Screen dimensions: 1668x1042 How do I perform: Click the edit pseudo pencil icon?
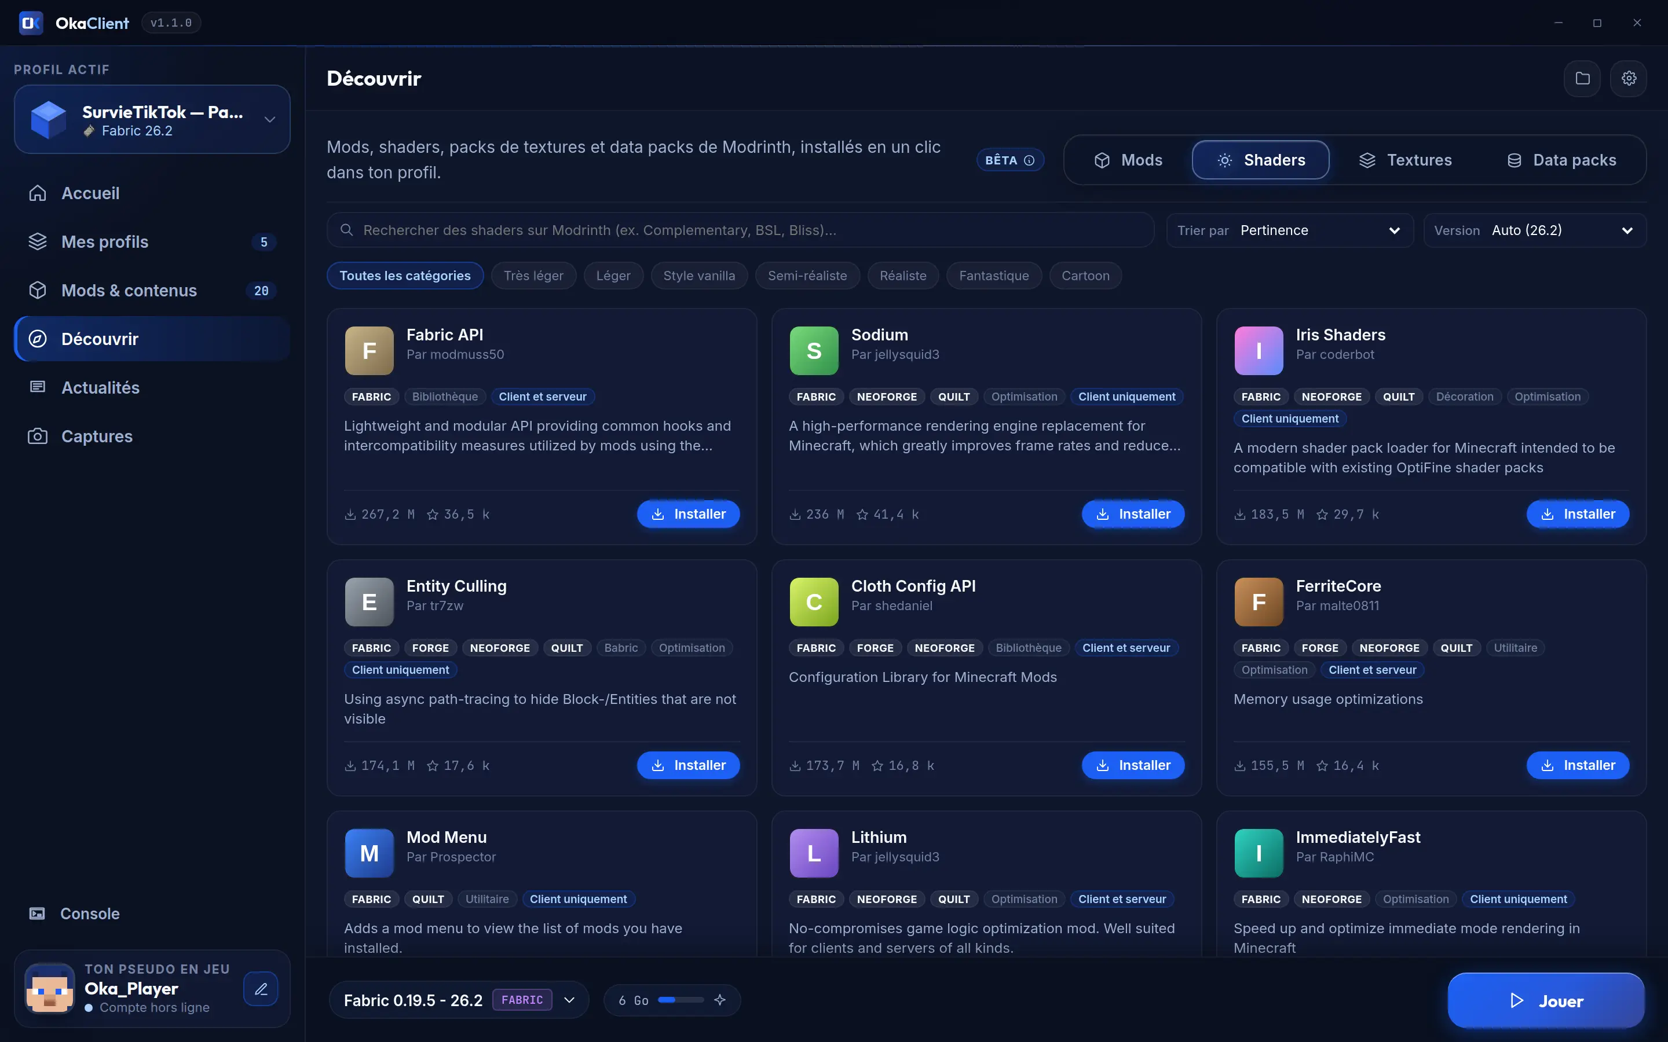[x=261, y=988]
